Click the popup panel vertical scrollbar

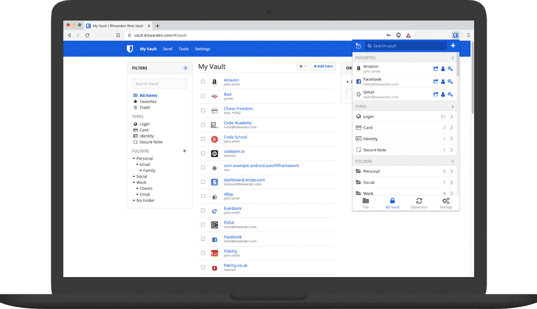click(x=458, y=65)
